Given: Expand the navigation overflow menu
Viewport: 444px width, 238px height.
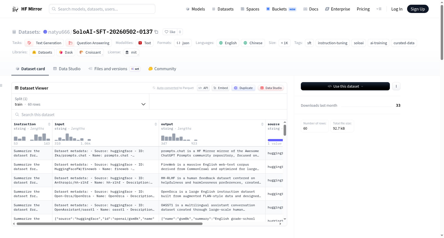Looking at the screenshot, I should (x=379, y=9).
